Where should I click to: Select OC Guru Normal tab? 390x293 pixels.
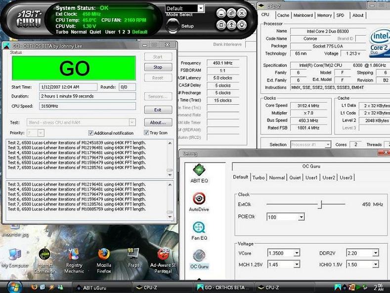(277, 177)
